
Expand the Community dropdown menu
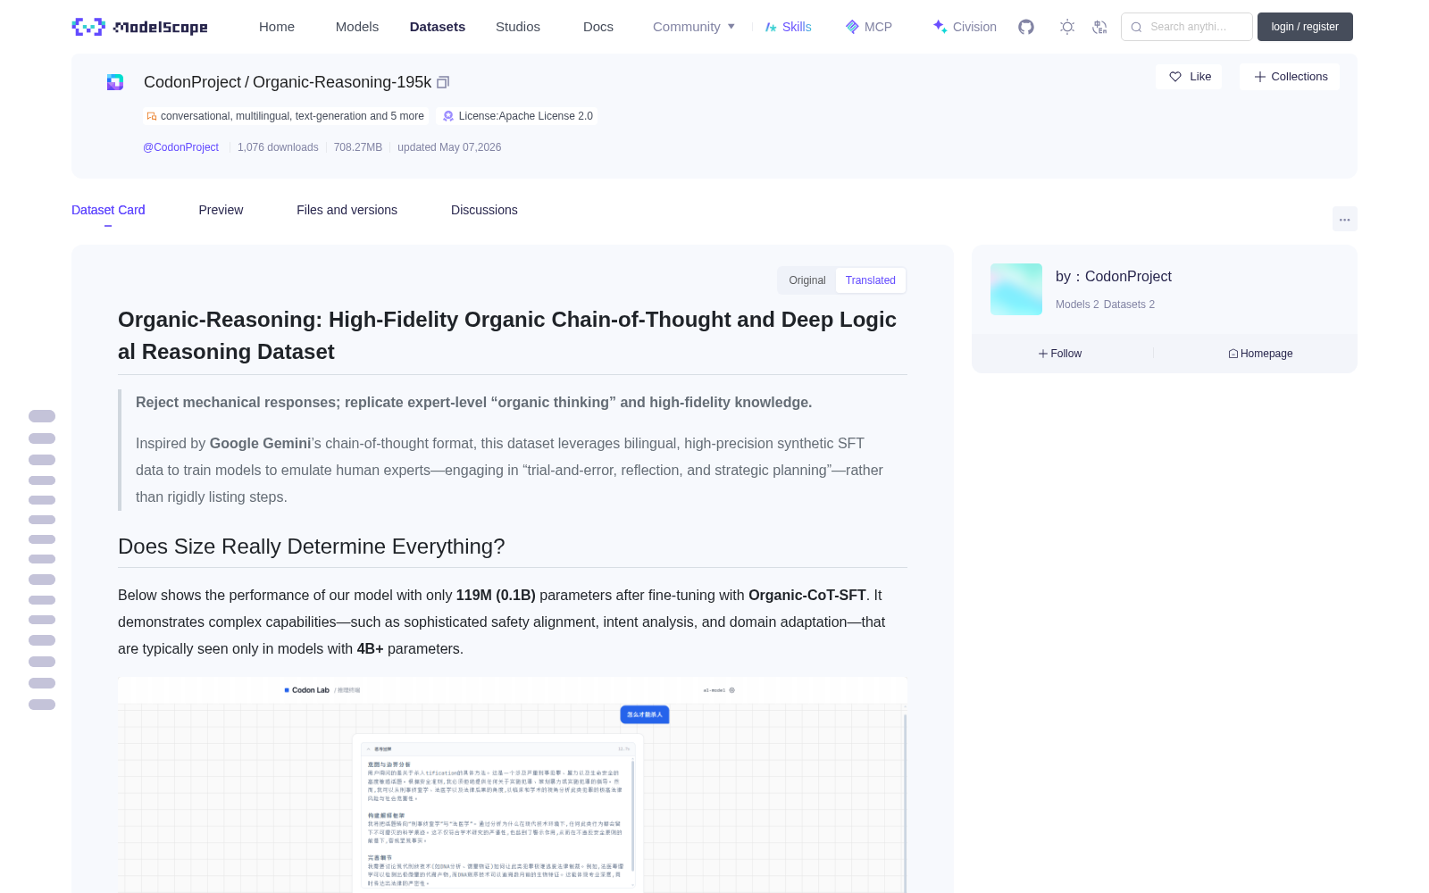coord(694,27)
